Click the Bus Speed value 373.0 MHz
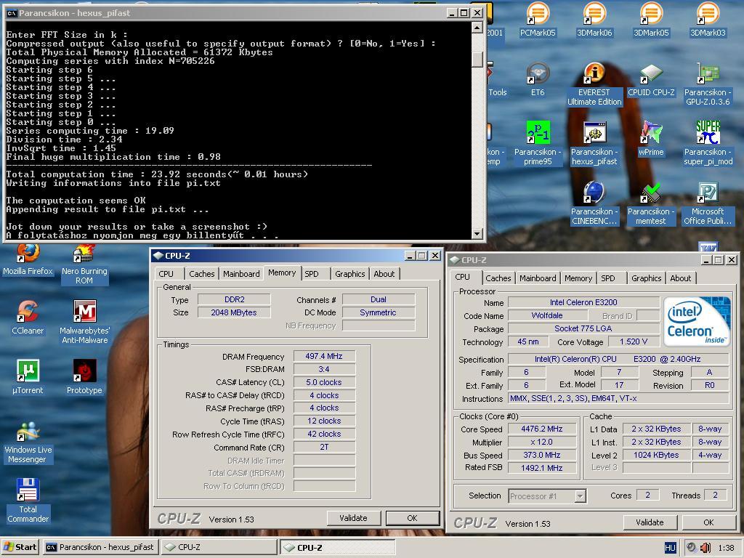Image resolution: width=744 pixels, height=558 pixels. [542, 455]
